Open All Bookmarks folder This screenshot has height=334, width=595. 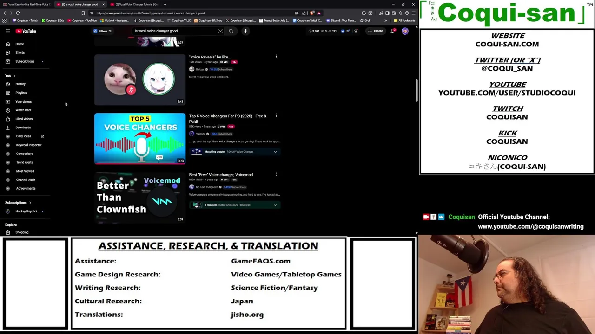click(x=404, y=20)
